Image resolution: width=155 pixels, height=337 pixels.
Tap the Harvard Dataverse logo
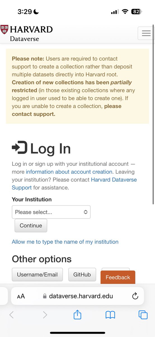(x=27, y=33)
